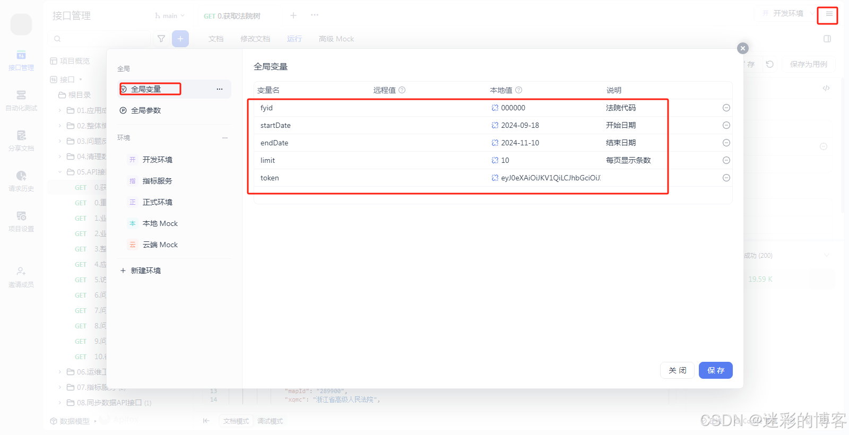Open the hamburger menu at top right
849x435 pixels.
point(829,14)
